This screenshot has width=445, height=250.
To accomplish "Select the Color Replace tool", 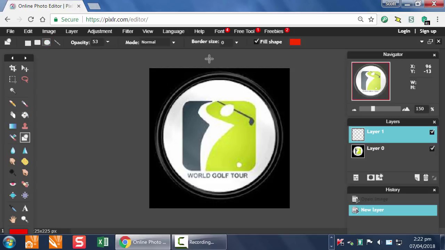I will [13, 137].
